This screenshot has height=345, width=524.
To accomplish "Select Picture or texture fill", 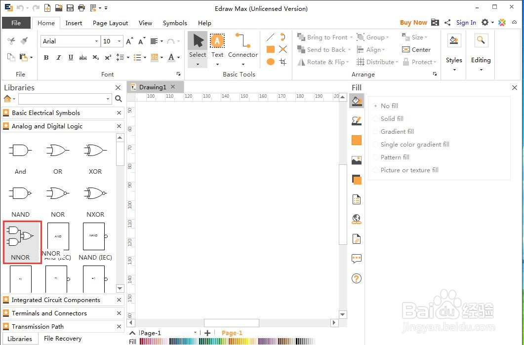I will coord(406,170).
